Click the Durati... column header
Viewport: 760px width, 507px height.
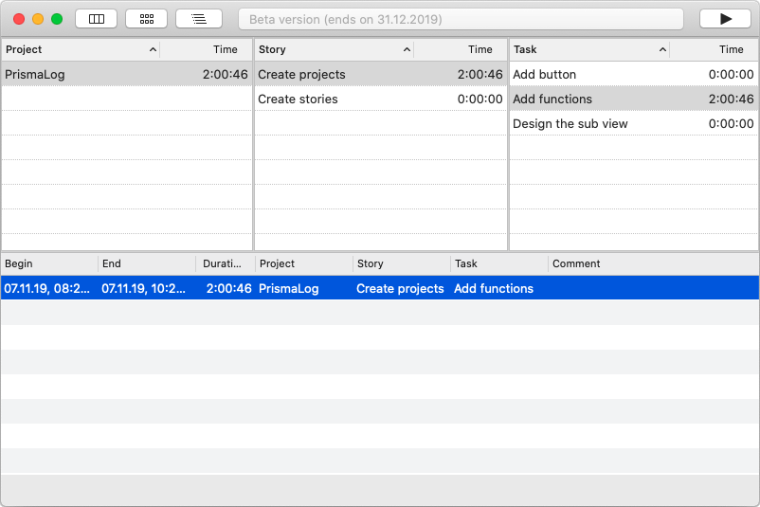(226, 263)
